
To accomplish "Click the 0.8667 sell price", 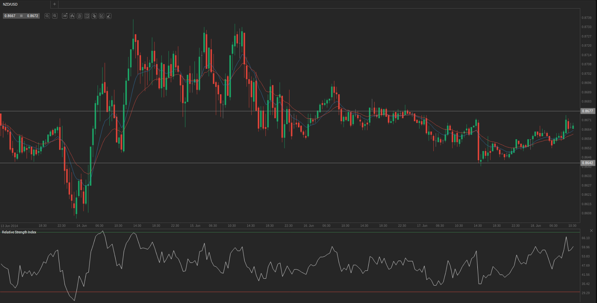I will [10, 16].
